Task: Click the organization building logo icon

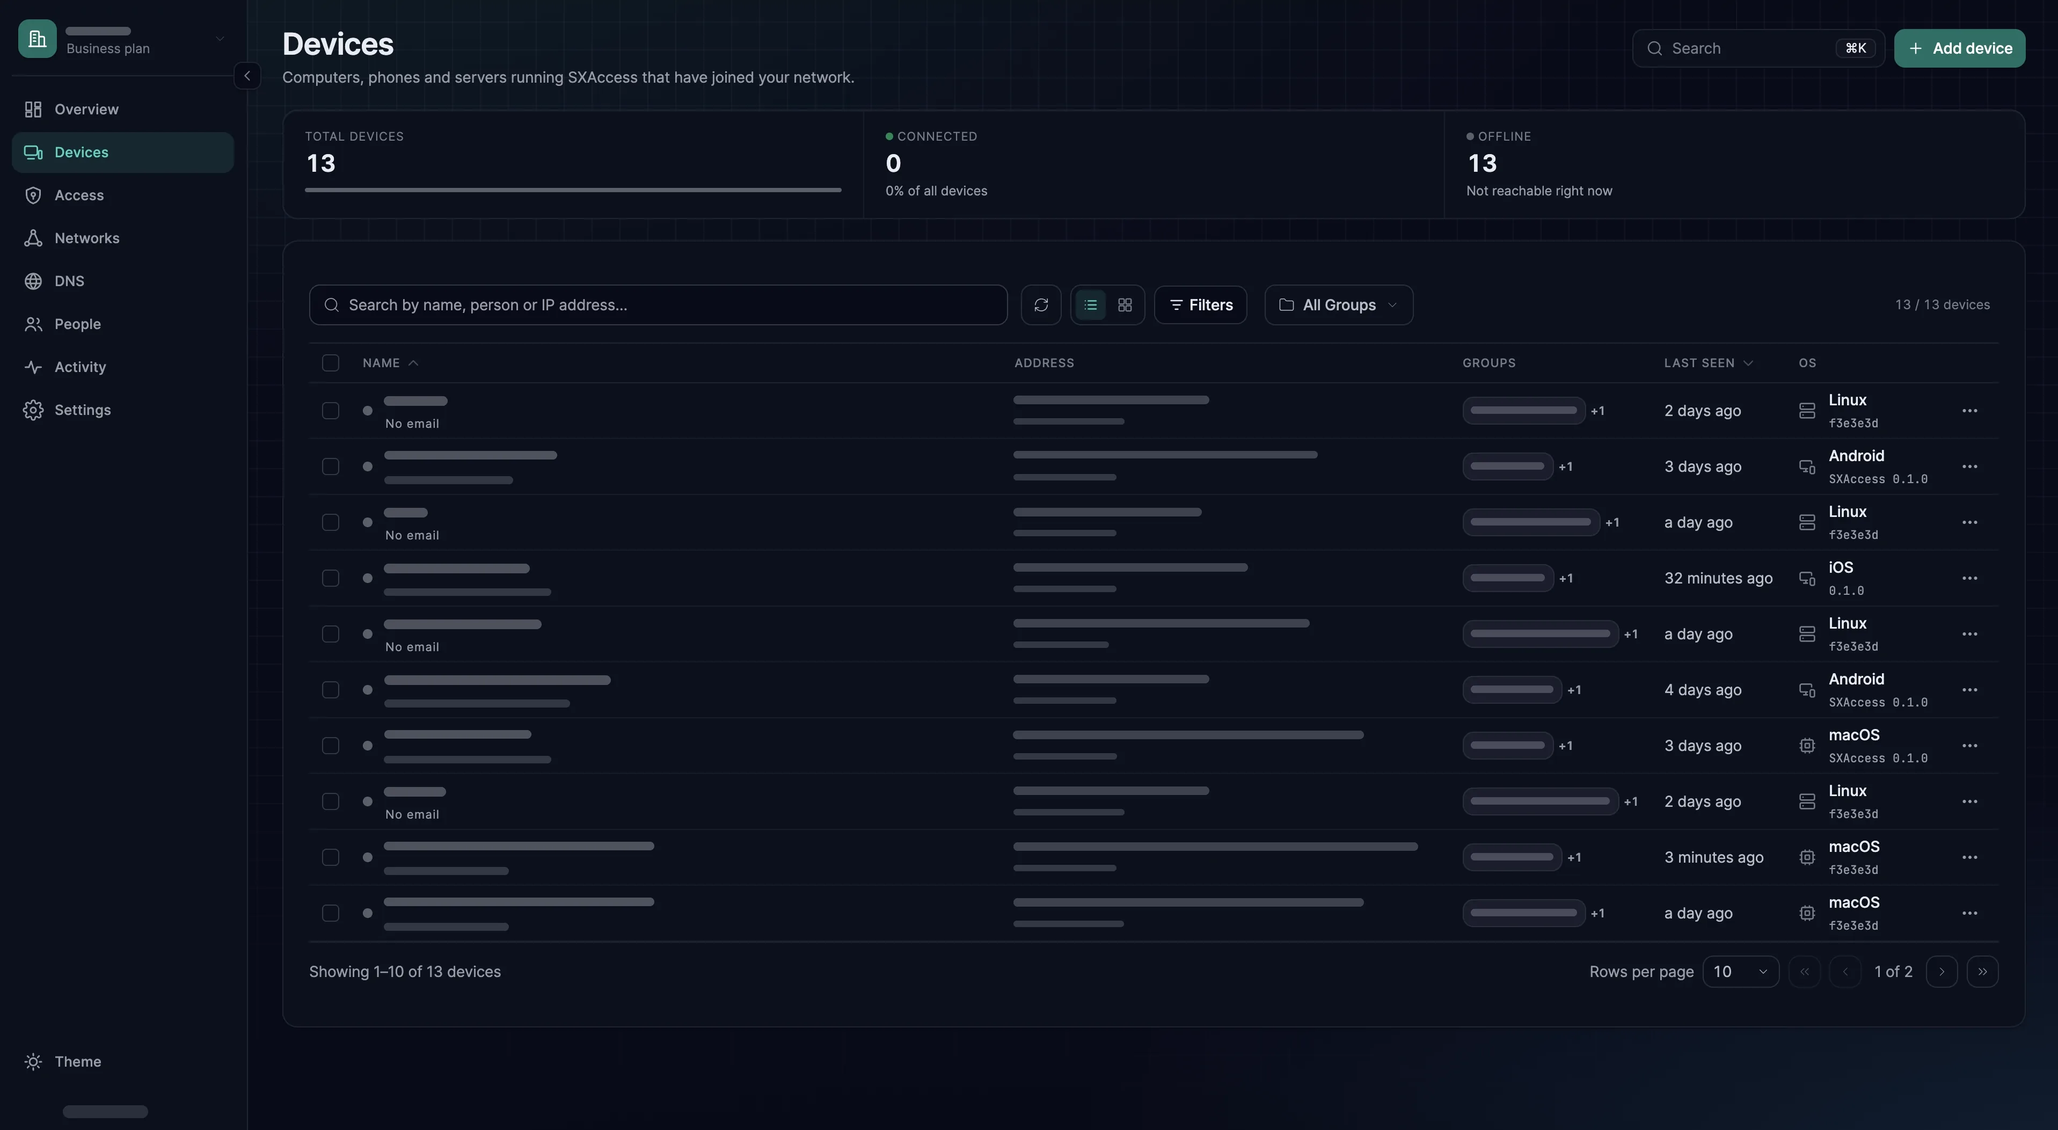Action: (x=38, y=38)
